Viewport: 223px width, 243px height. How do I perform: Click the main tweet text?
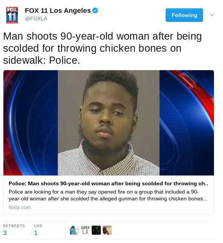pos(102,48)
